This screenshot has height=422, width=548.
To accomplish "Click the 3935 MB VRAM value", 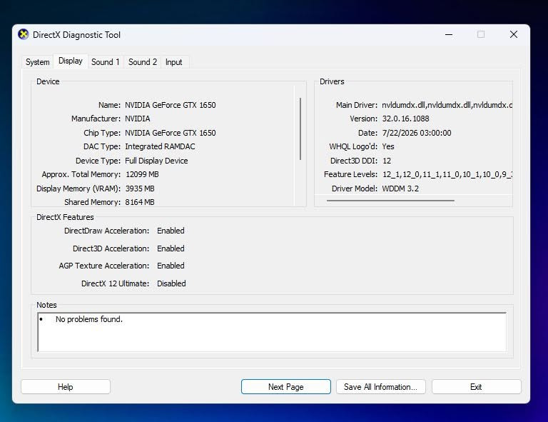I will tap(140, 189).
